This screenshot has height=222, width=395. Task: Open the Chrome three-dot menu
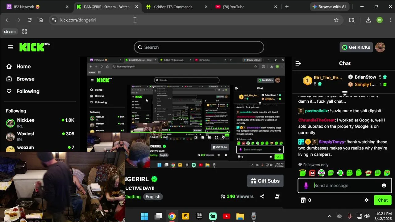(x=391, y=20)
